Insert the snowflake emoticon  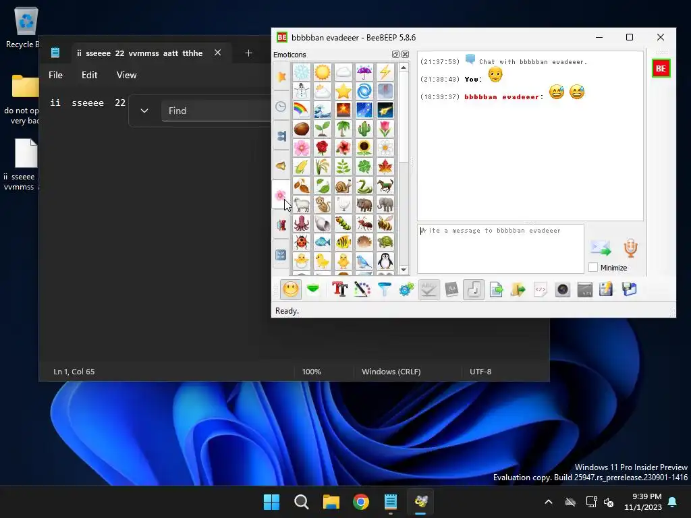302,72
